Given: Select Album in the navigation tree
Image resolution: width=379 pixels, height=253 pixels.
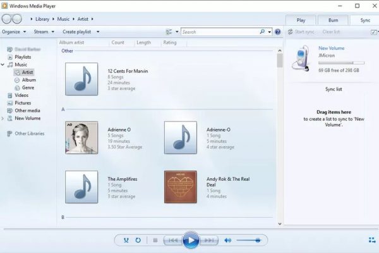Looking at the screenshot, I should tap(29, 80).
